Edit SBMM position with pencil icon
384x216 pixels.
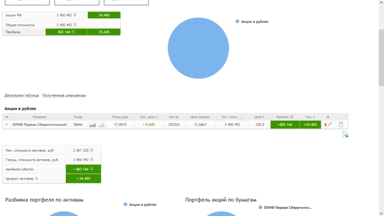tap(330, 125)
